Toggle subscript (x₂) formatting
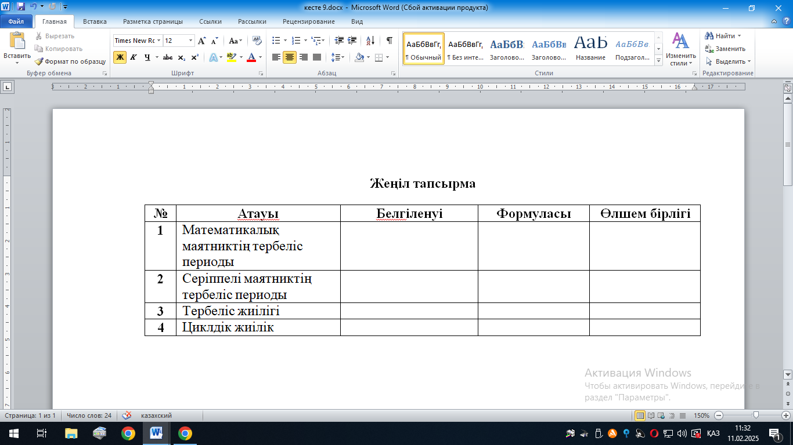Image resolution: width=793 pixels, height=445 pixels. click(x=182, y=57)
